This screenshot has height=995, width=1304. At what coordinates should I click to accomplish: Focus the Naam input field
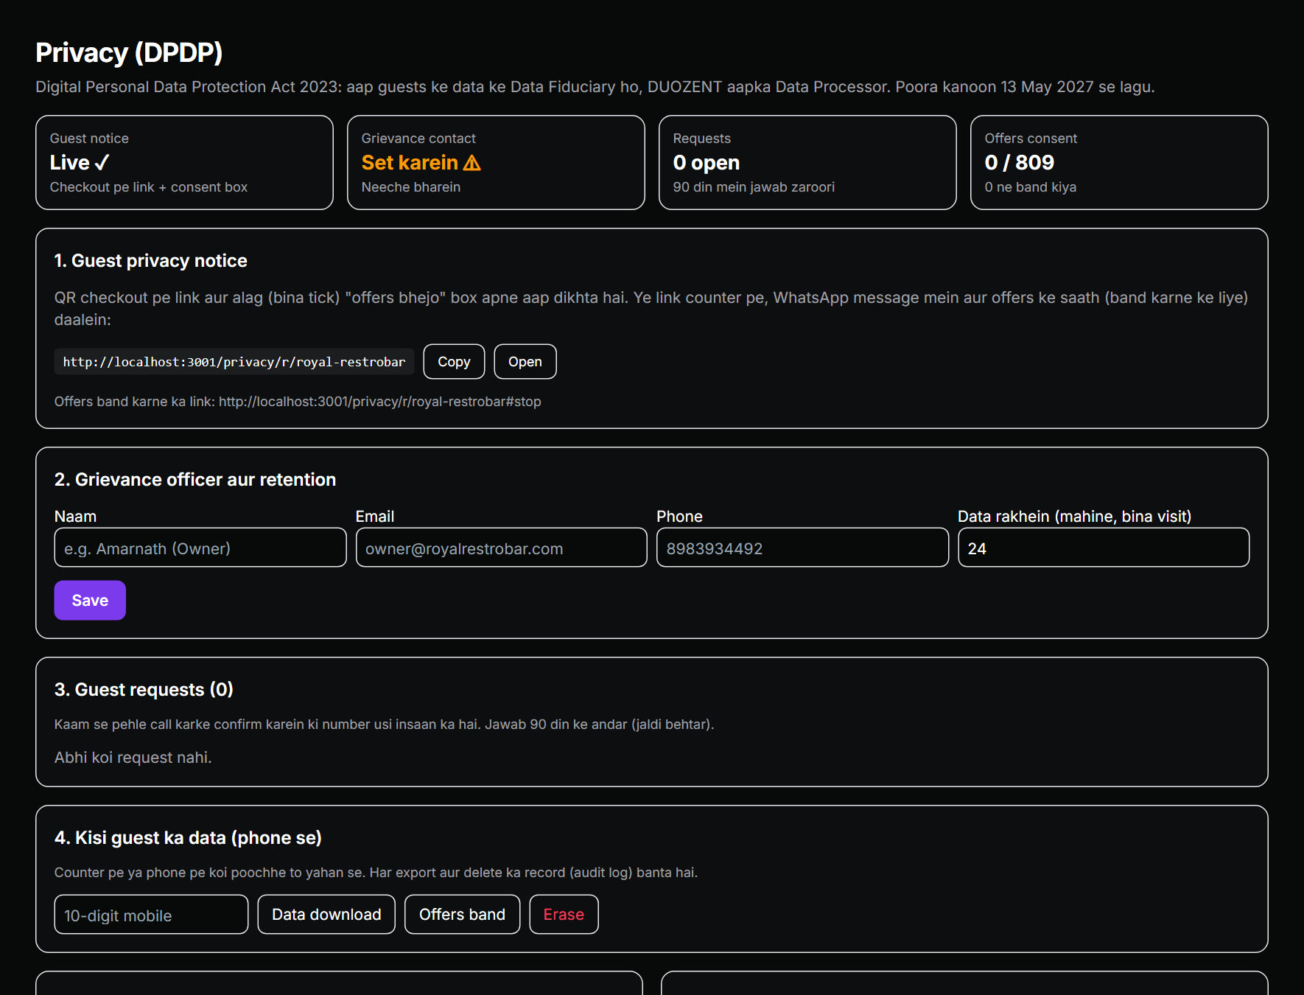(200, 548)
